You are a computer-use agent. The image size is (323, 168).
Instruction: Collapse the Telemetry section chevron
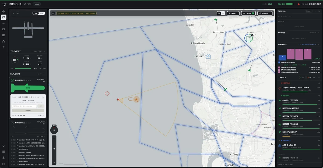pyautogui.click(x=44, y=51)
